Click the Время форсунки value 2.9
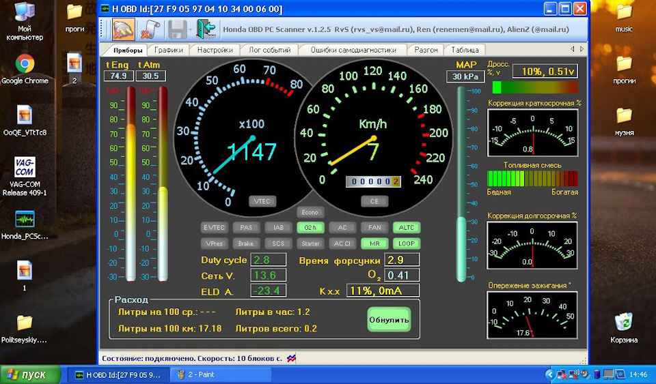 [x=402, y=260]
